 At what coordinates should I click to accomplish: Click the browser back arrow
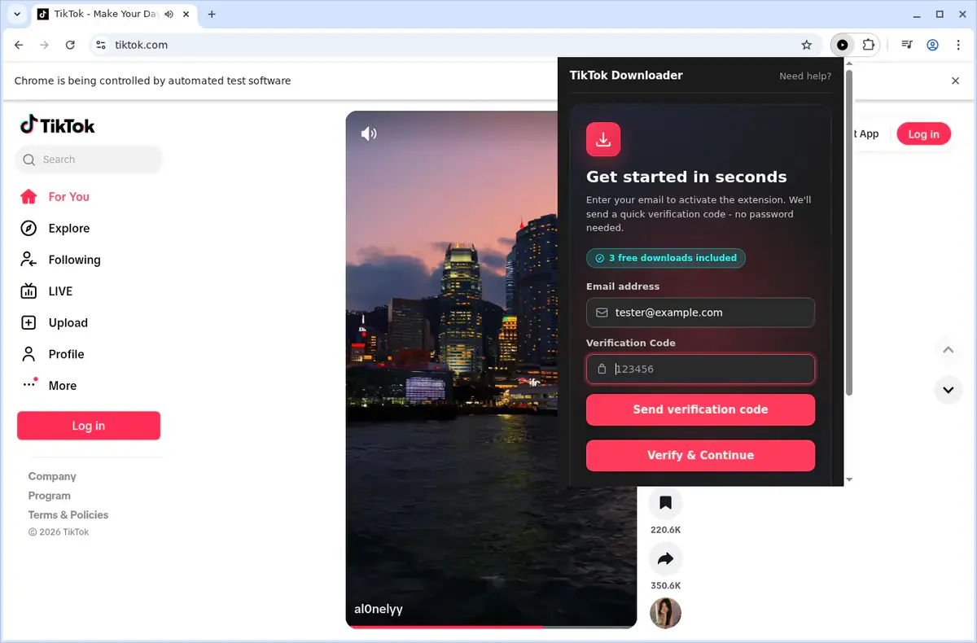click(20, 45)
